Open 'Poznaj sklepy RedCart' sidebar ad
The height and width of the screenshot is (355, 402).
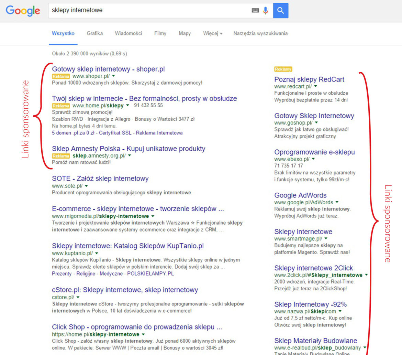[x=309, y=79]
